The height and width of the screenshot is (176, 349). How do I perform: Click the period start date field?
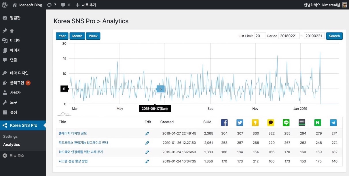tap(289, 36)
